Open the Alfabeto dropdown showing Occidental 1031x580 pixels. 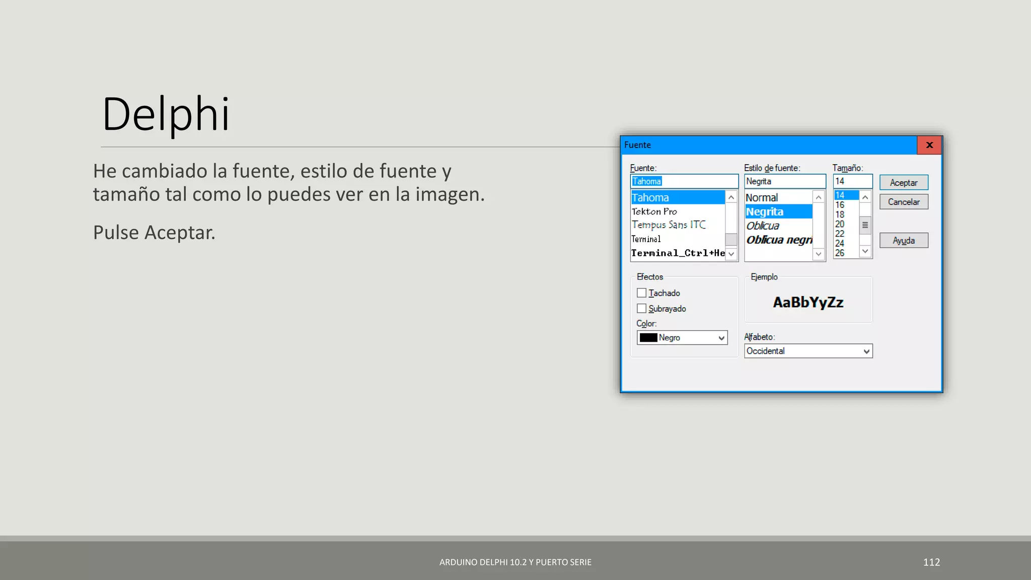[808, 351]
